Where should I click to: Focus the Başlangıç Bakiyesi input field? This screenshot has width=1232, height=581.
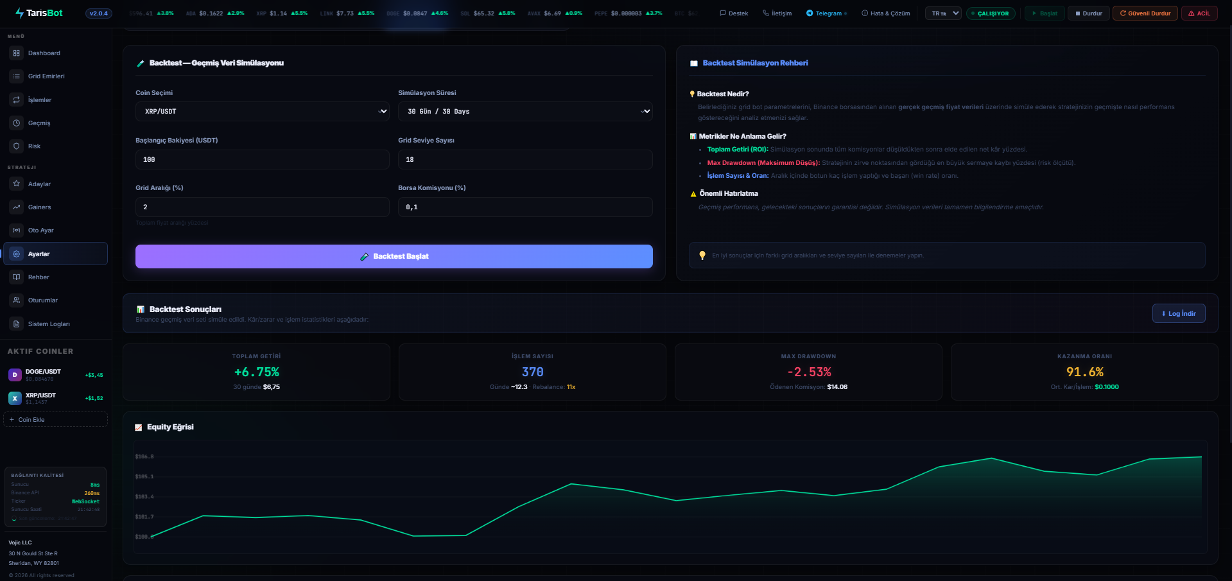click(263, 160)
